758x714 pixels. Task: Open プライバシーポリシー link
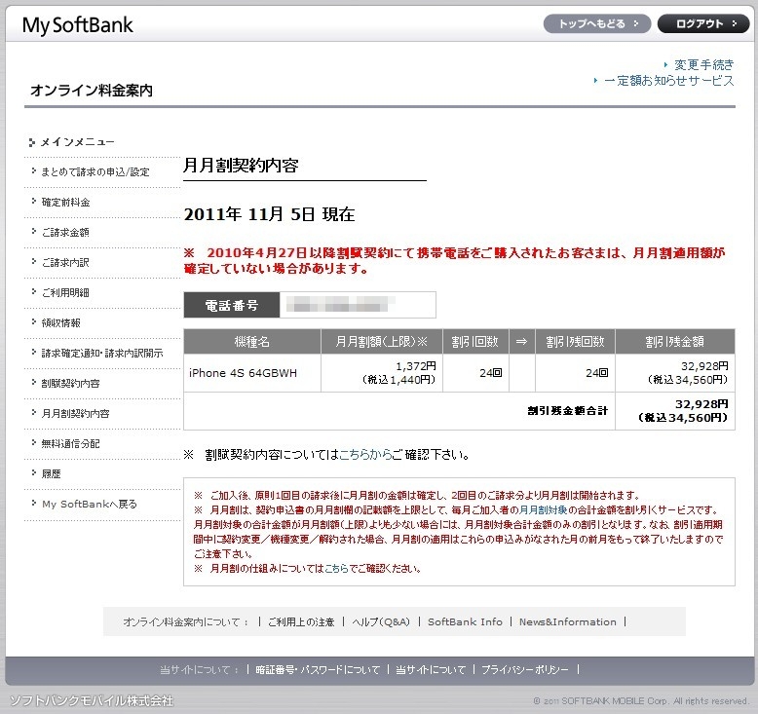tap(525, 670)
